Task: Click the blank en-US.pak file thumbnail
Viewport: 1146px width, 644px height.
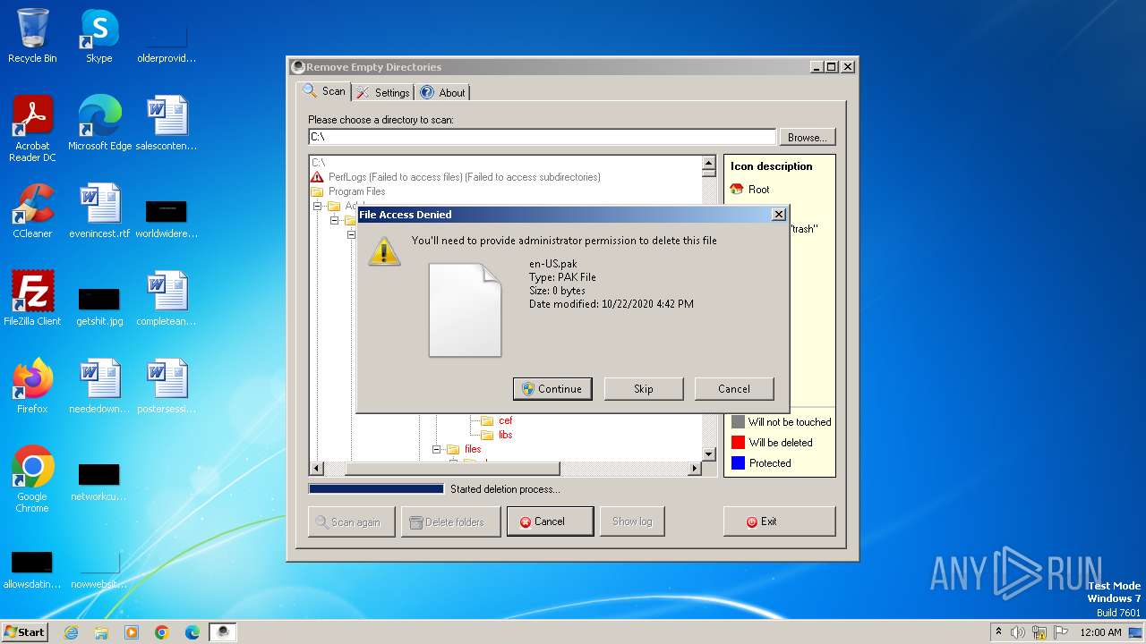Action: [x=465, y=309]
